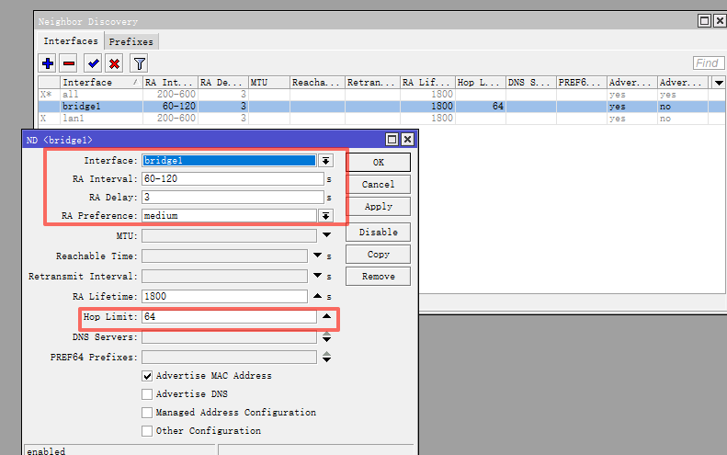
Task: Open the column selector dropdown in table header
Action: [719, 83]
